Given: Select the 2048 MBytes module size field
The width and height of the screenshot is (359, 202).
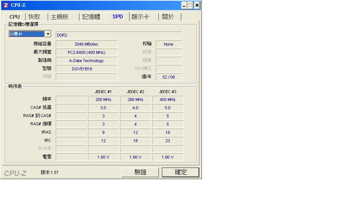Looking at the screenshot, I should [x=86, y=44].
